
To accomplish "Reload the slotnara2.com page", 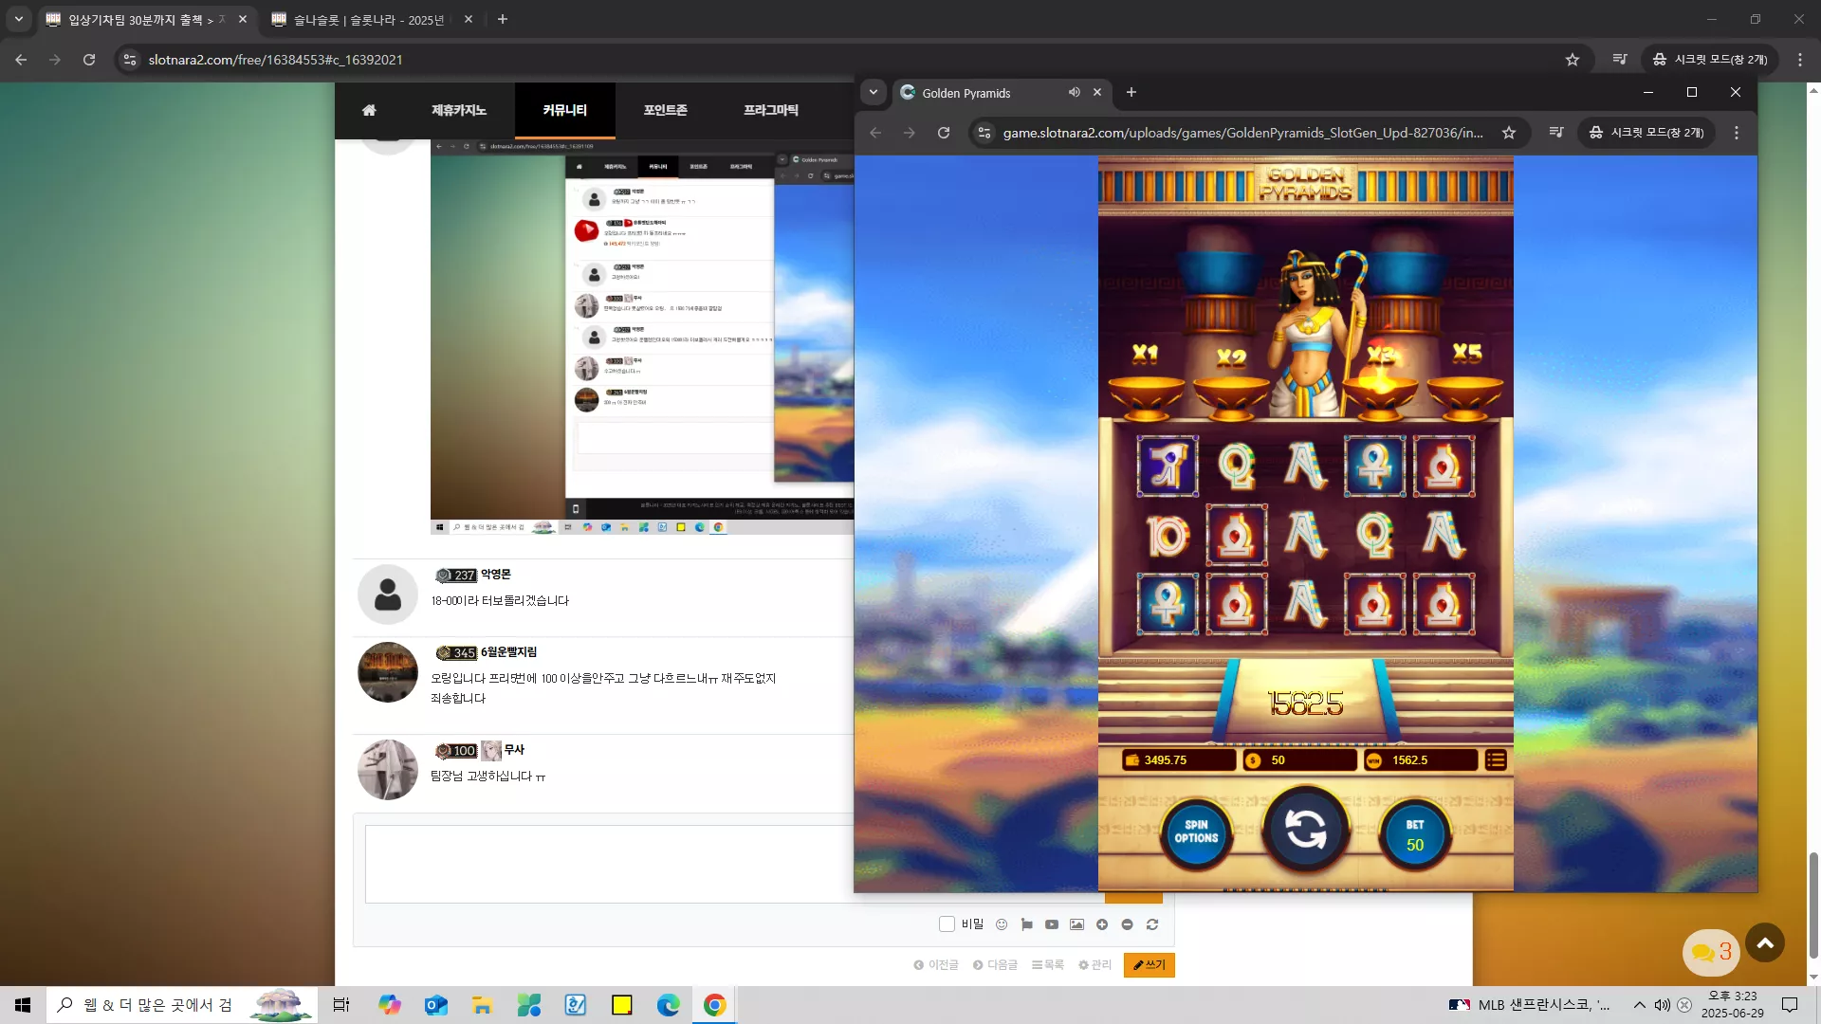I will tap(89, 60).
